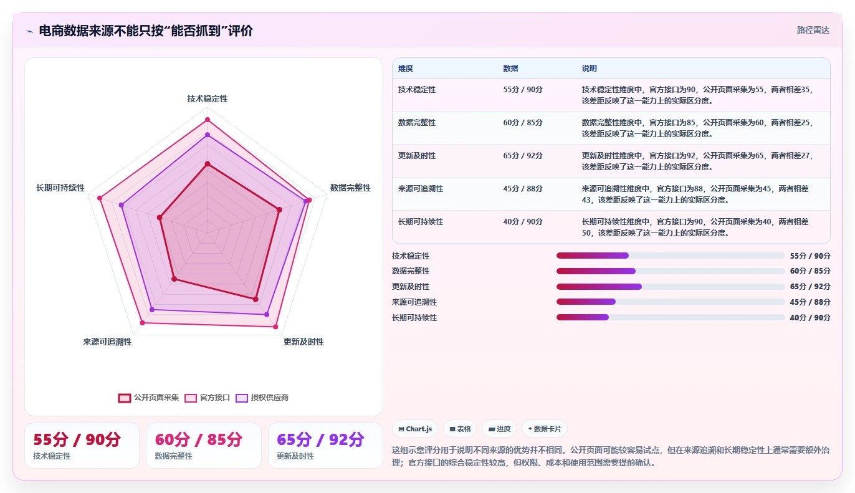Click 官方接口 data point on 技术稳定性 axis

tap(208, 120)
